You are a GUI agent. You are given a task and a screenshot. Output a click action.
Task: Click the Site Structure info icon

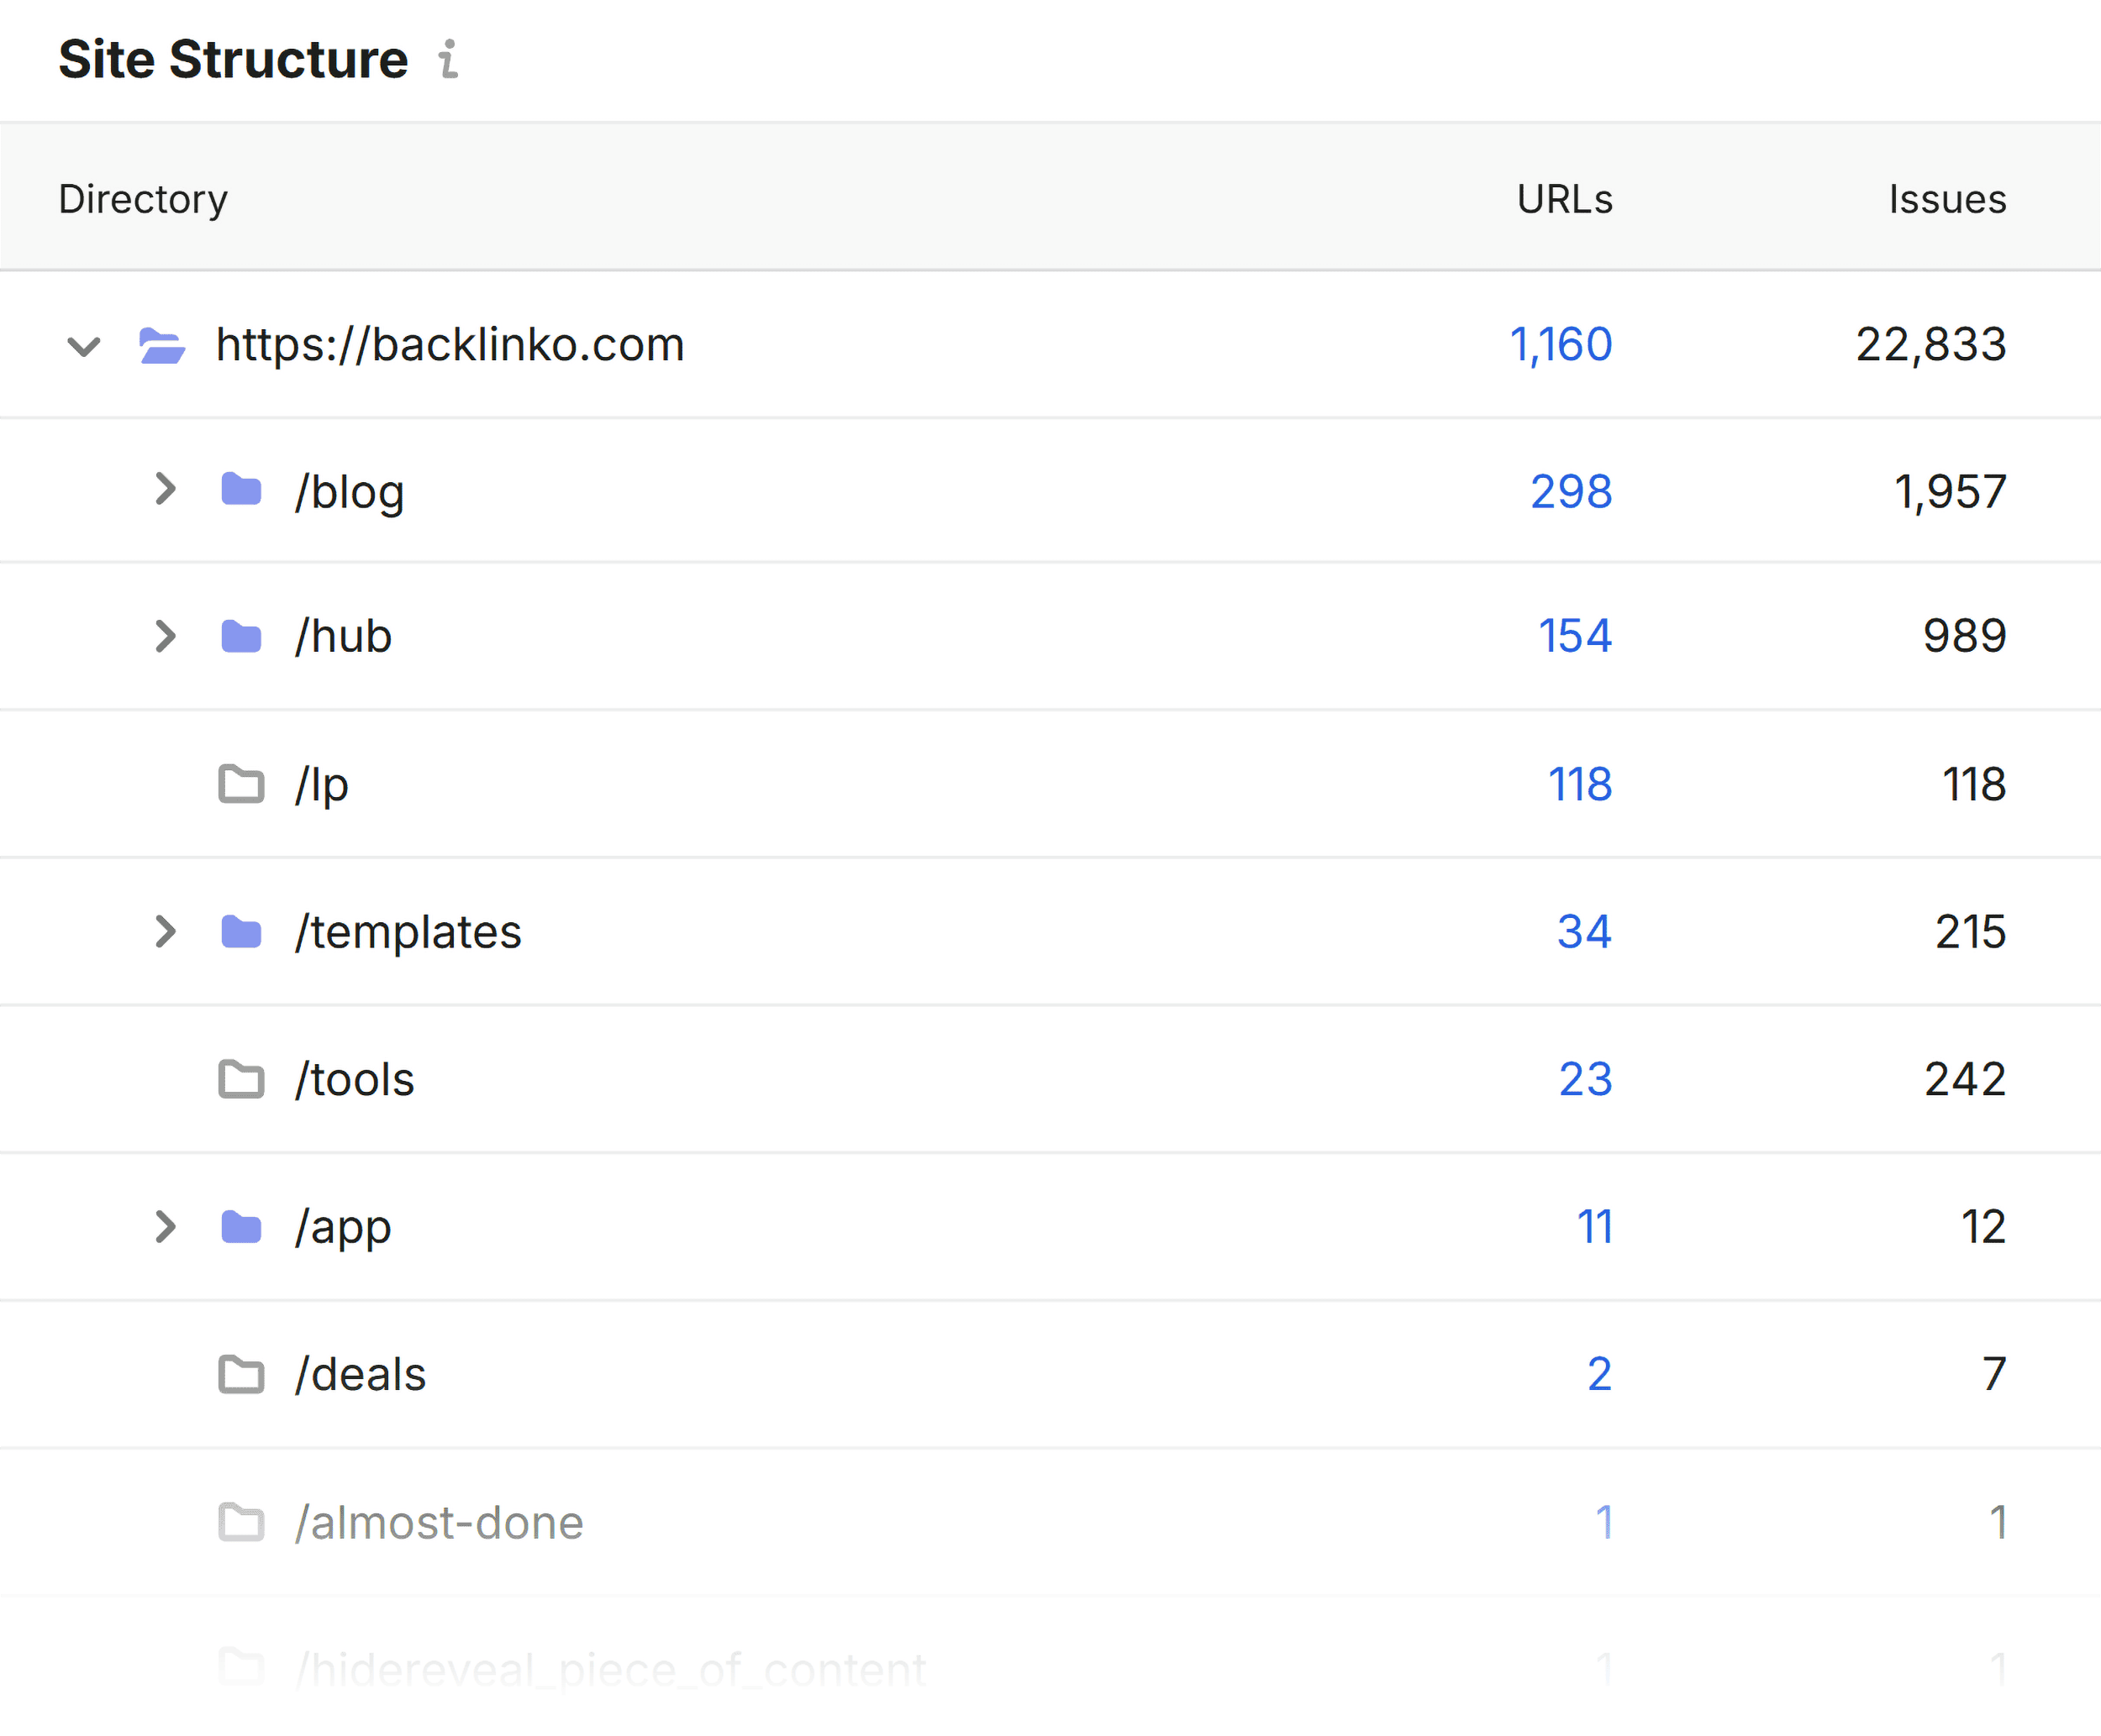tap(450, 59)
